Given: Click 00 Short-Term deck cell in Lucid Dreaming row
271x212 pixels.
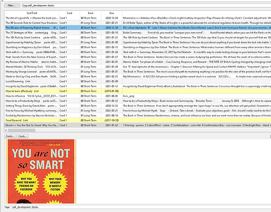Looking at the screenshot, I should click(91, 81).
